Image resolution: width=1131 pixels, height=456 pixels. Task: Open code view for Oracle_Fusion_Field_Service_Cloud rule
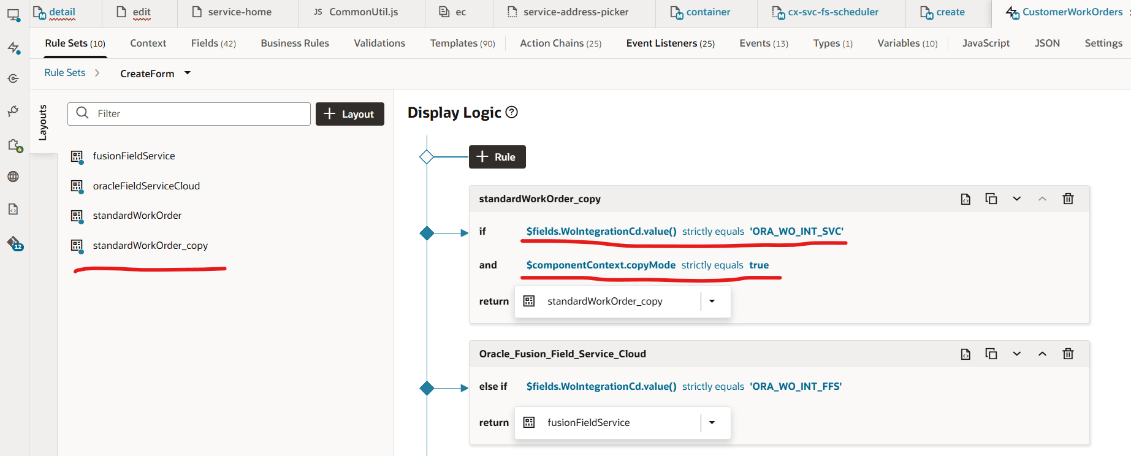click(965, 354)
